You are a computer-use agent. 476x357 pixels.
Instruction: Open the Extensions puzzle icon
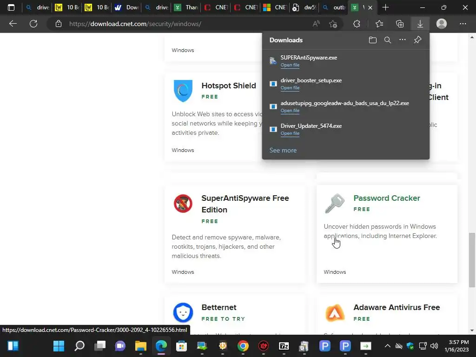(357, 24)
